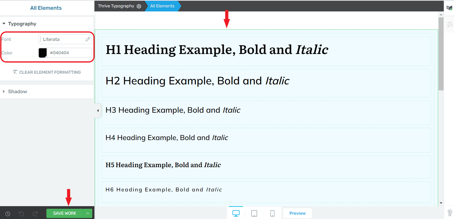Screen dimensions: 454x219
Task: Undo the last change
Action: point(21,214)
